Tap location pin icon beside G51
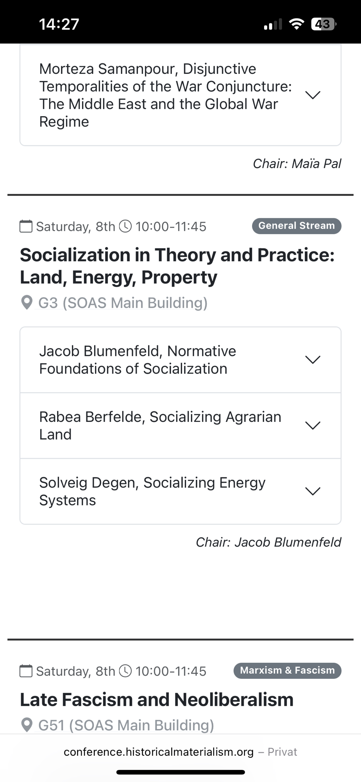361x782 pixels. pyautogui.click(x=27, y=725)
